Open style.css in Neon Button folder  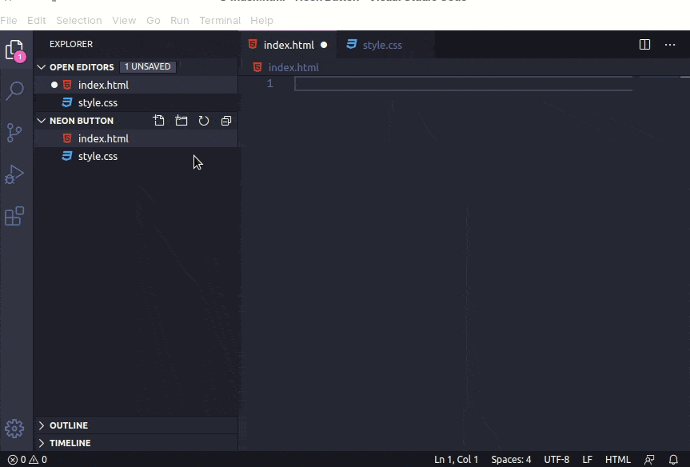(x=137, y=156)
